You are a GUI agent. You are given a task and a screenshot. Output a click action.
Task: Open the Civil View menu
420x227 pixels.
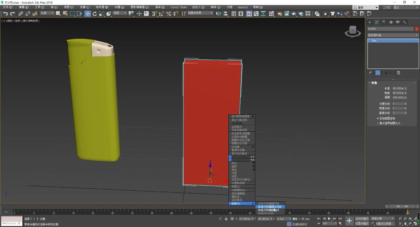pyautogui.click(x=178, y=7)
